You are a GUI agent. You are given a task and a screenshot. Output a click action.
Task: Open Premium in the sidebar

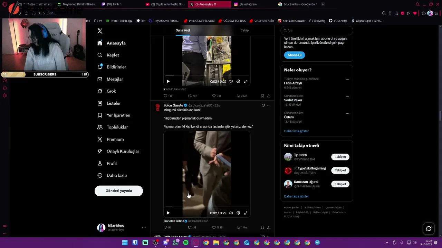point(110,139)
